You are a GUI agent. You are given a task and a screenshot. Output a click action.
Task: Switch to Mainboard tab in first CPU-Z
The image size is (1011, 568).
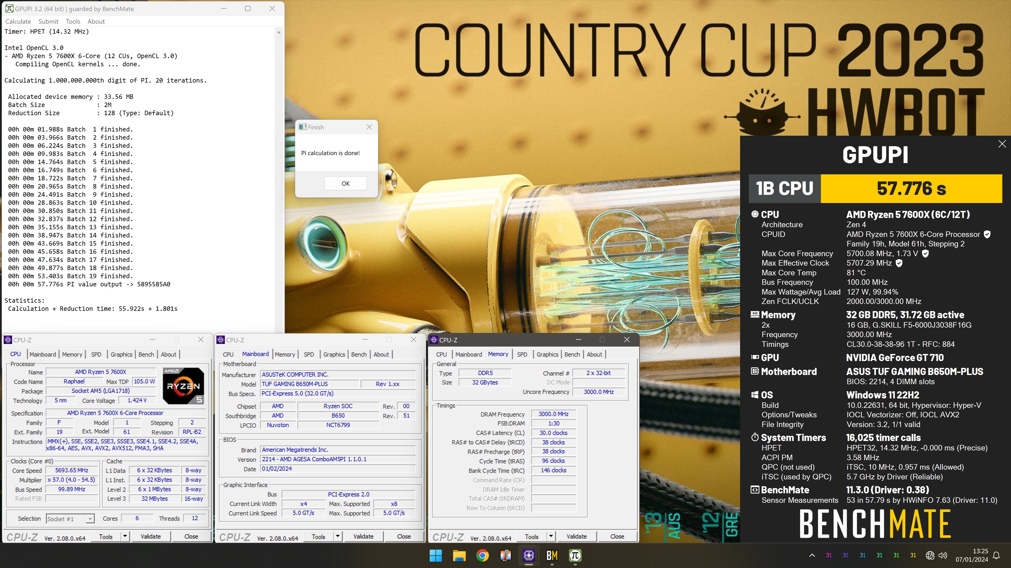42,354
